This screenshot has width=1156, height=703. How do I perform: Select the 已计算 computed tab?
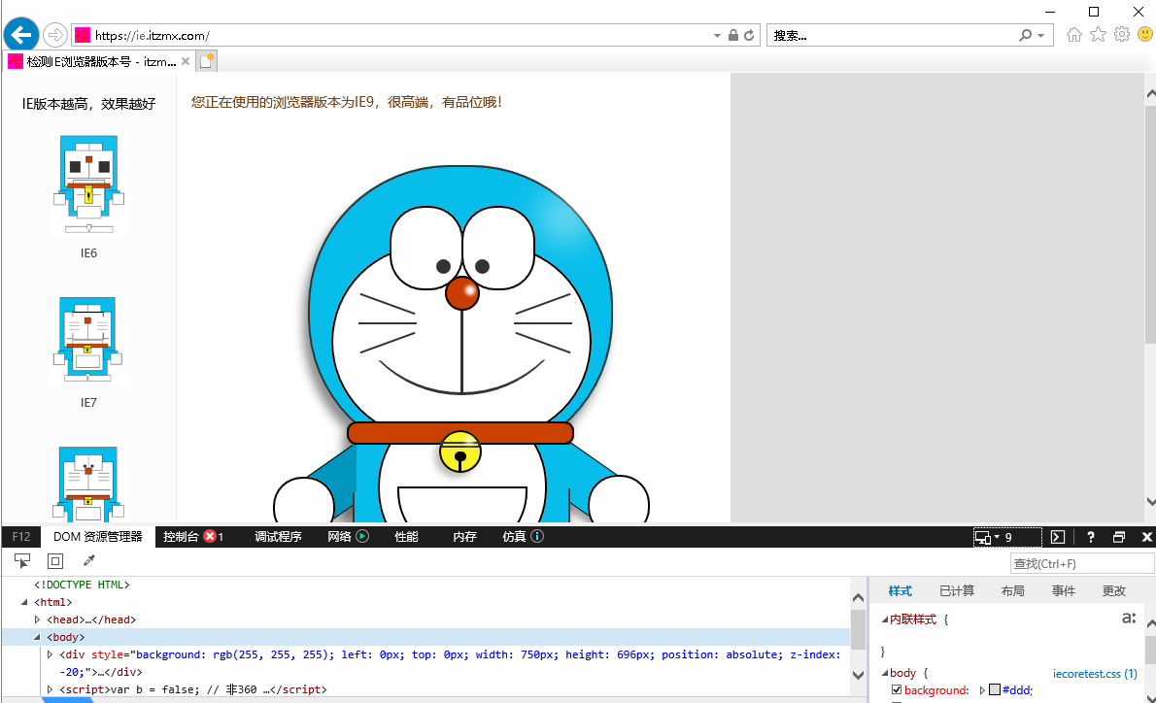[x=956, y=591]
